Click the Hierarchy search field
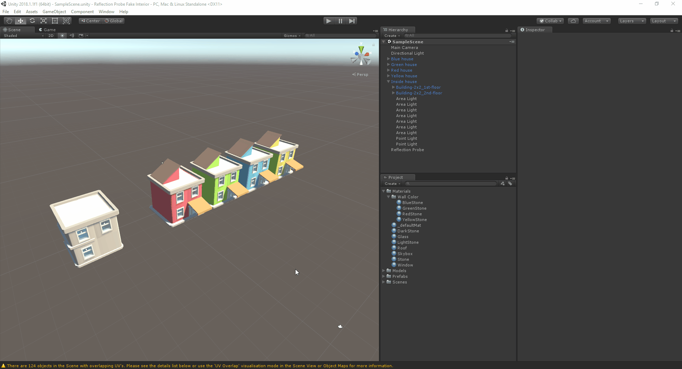Screen dimensions: 682x369 (458, 35)
